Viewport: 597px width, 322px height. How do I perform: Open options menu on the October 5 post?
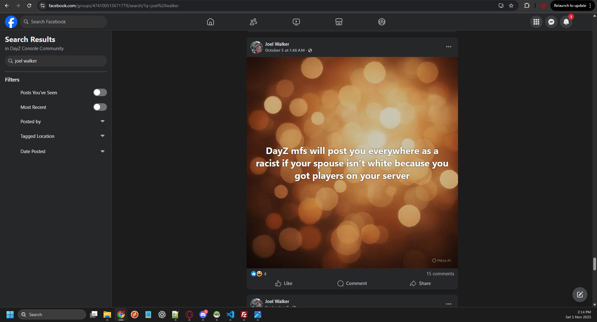click(449, 47)
